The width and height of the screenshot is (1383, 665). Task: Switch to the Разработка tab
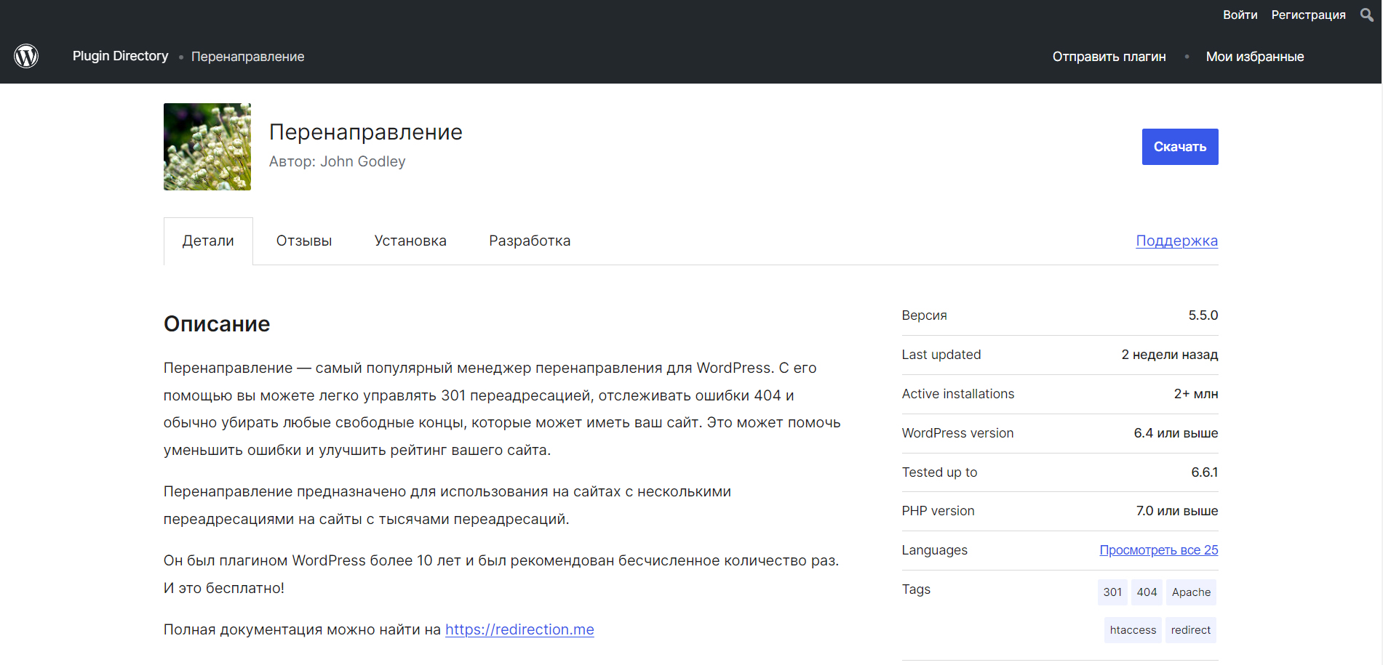click(x=530, y=241)
